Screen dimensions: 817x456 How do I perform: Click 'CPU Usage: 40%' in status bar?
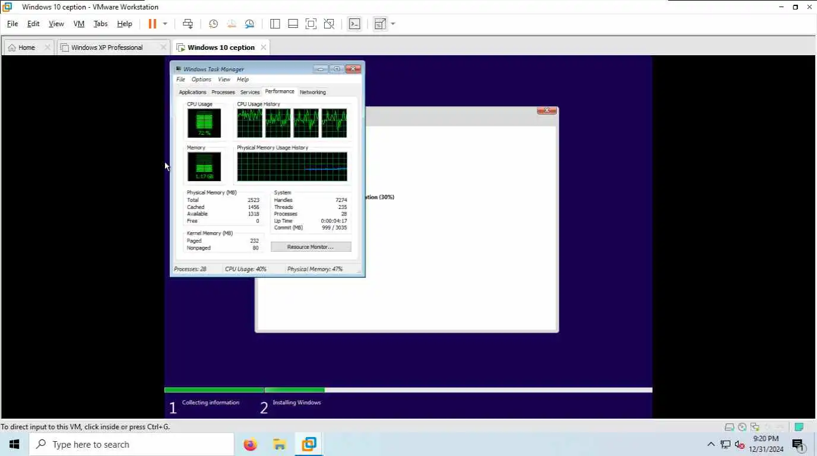pos(245,269)
